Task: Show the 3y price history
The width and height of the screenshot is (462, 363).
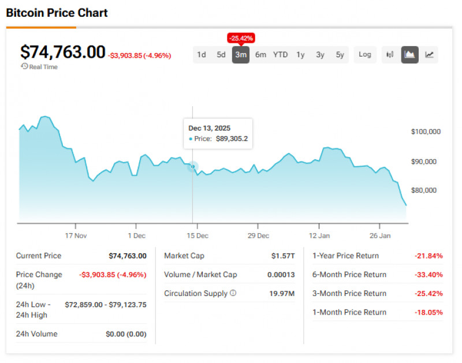Action: 320,55
